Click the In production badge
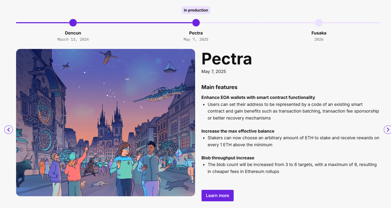The width and height of the screenshot is (391, 208). [x=196, y=10]
